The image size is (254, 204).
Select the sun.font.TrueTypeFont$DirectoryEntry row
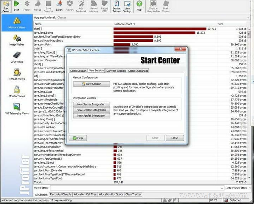click(140, 37)
